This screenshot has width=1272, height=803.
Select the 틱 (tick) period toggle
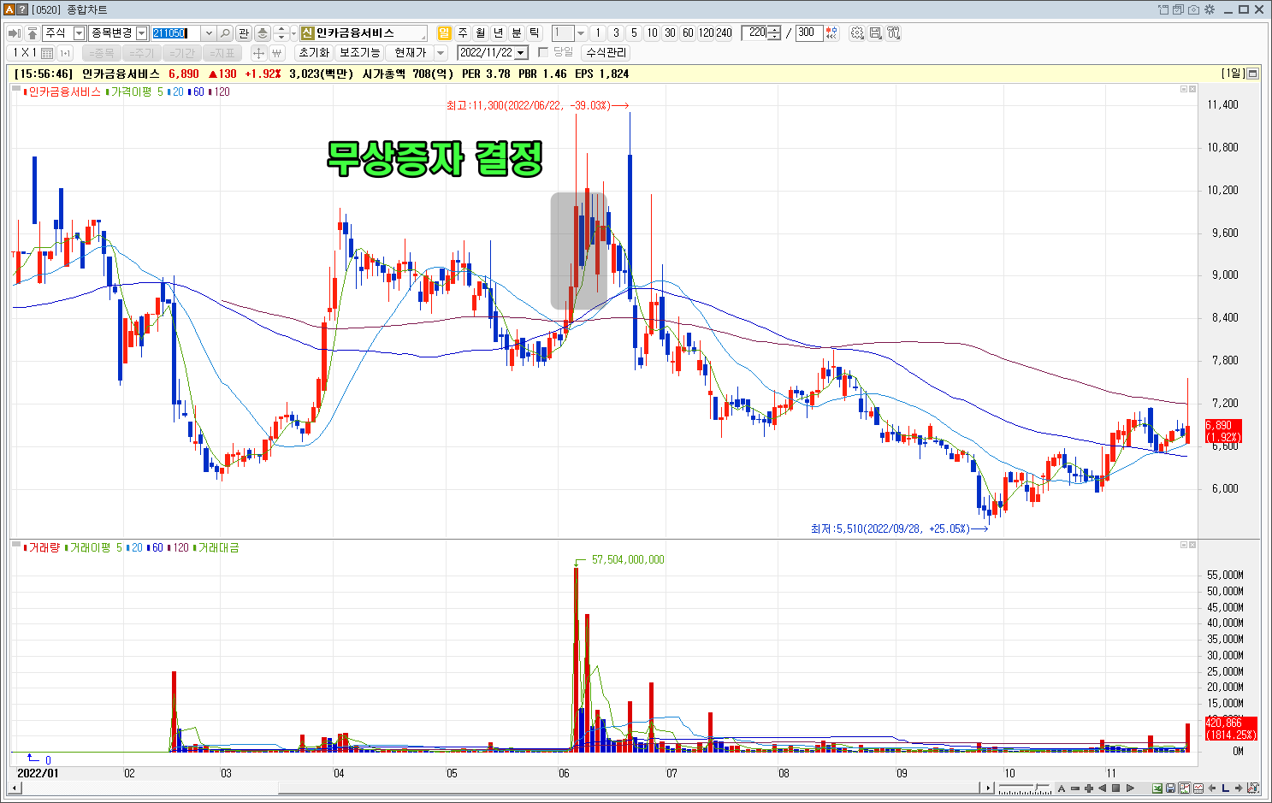coord(534,32)
